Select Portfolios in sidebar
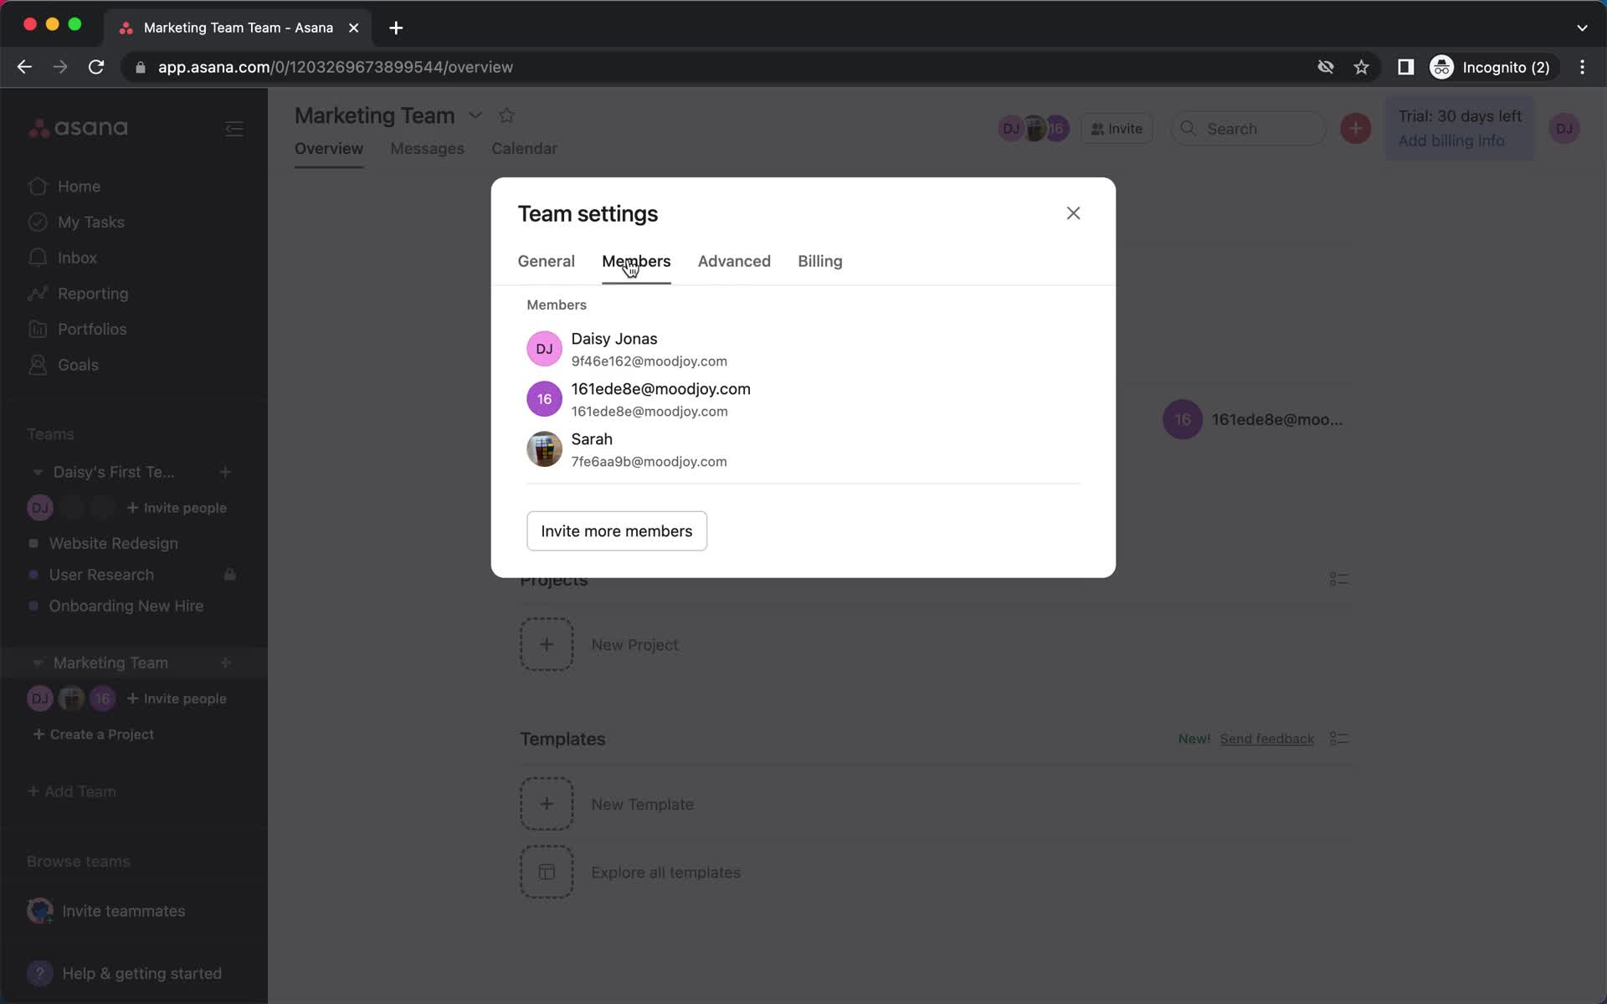The width and height of the screenshot is (1607, 1004). [91, 329]
